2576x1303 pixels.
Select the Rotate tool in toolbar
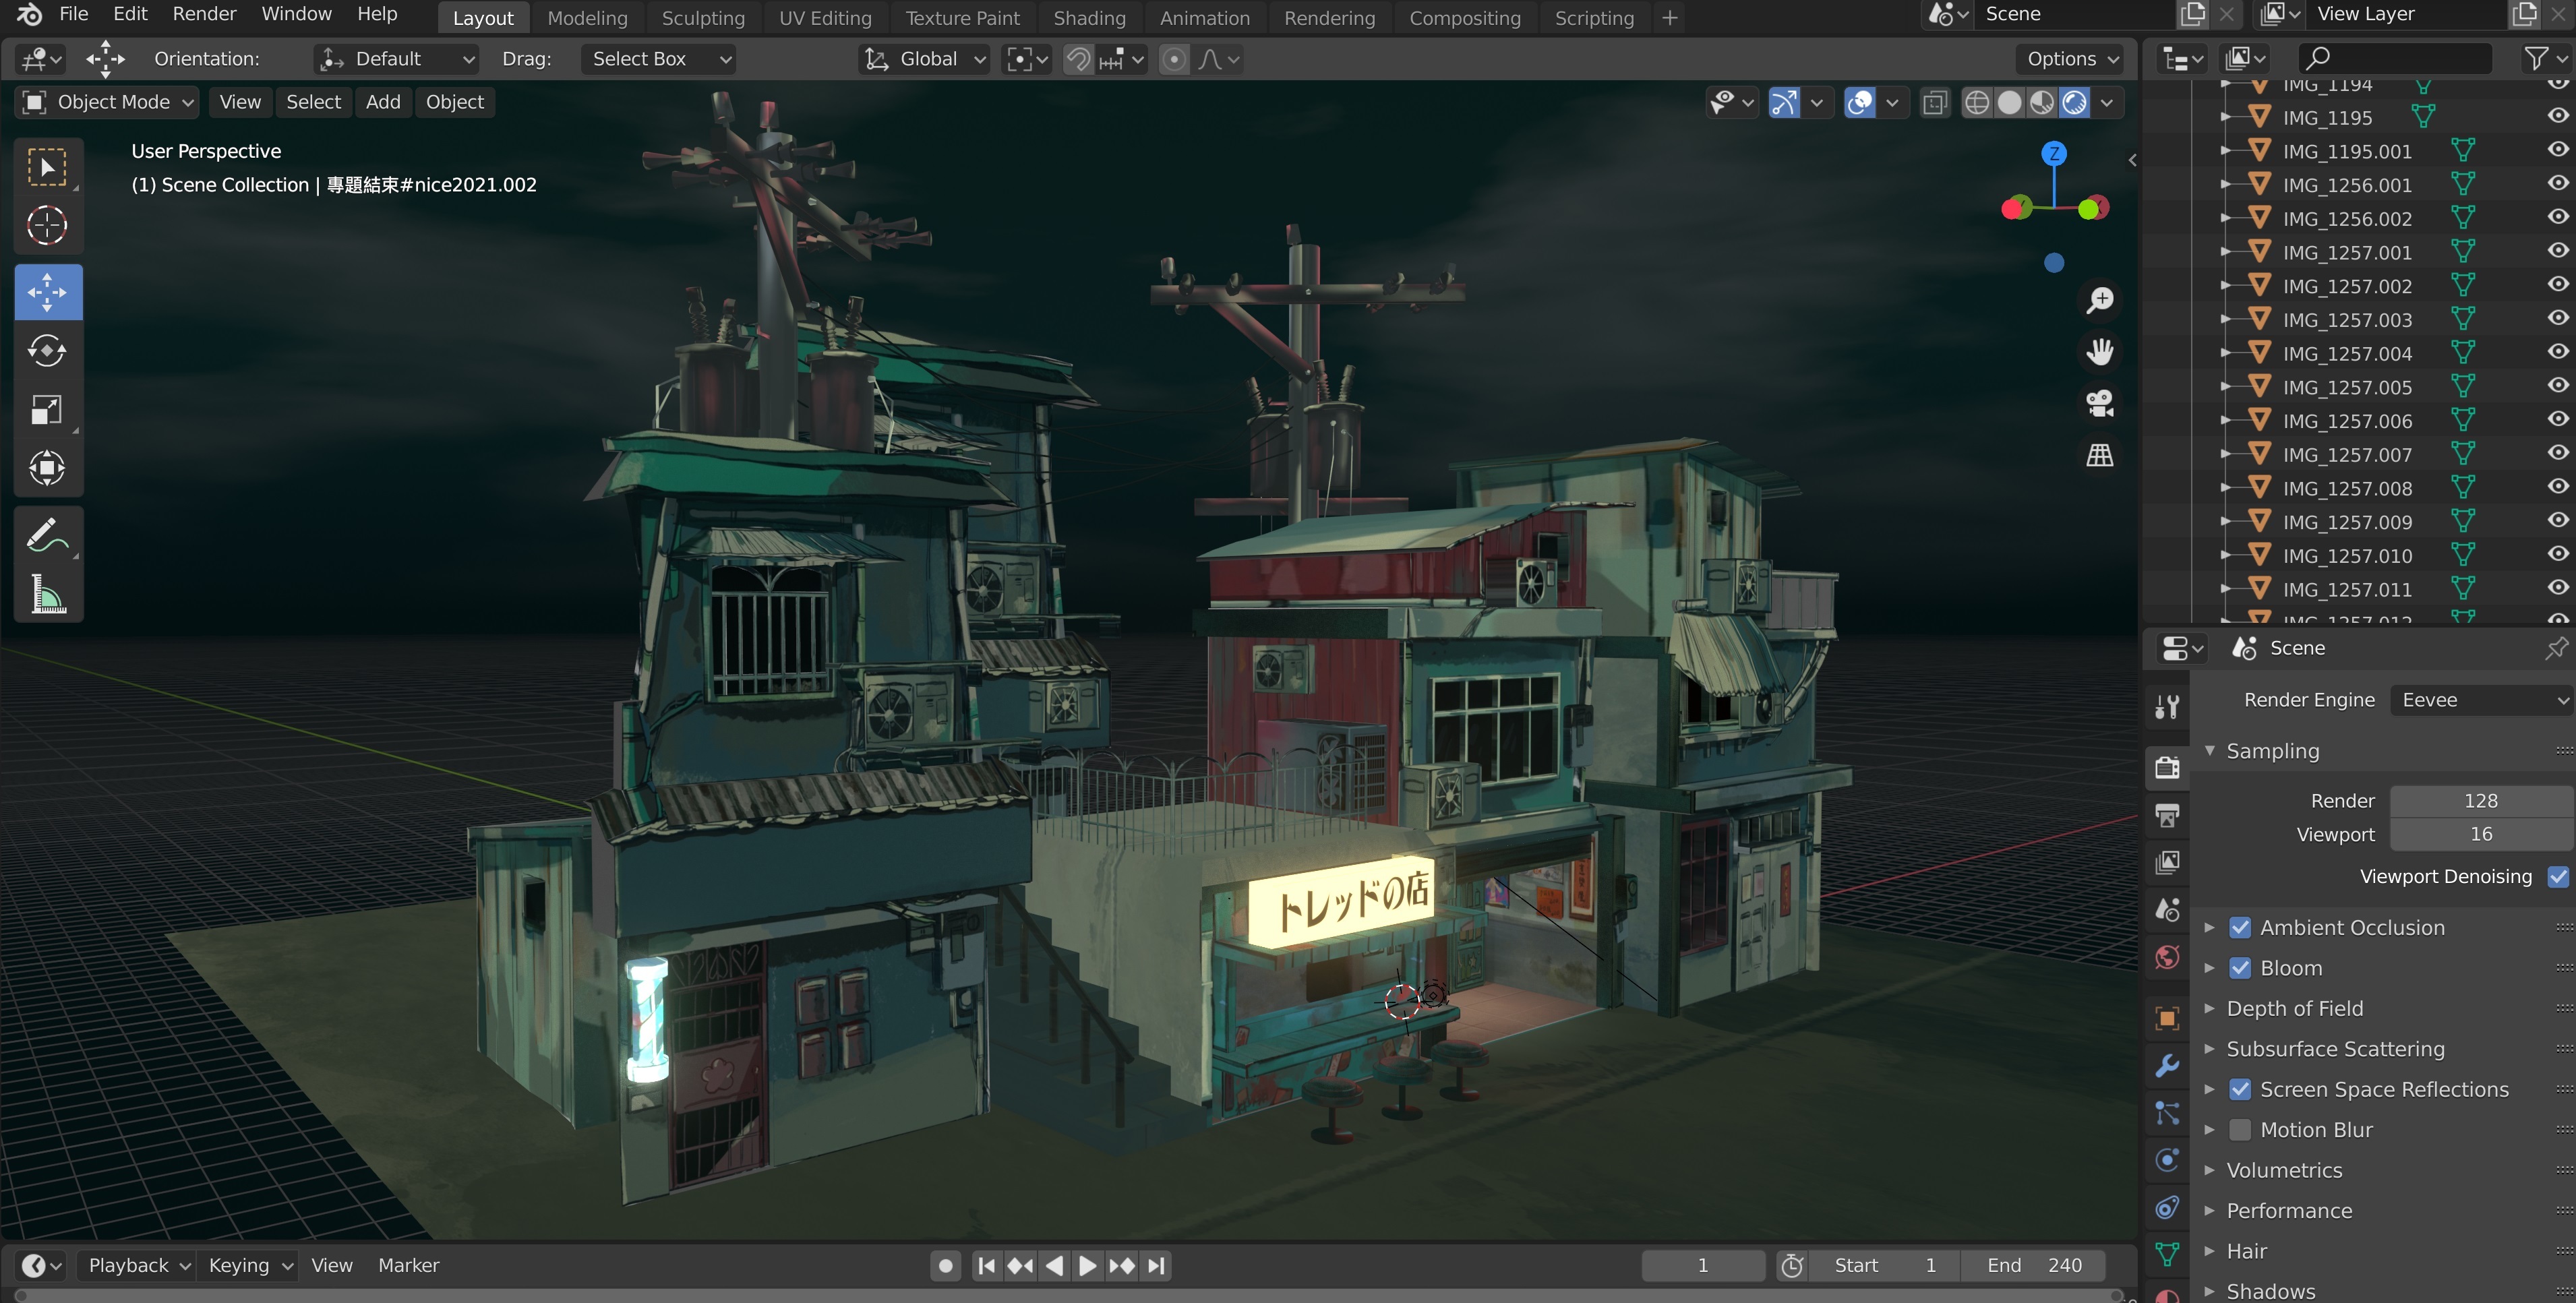click(47, 351)
